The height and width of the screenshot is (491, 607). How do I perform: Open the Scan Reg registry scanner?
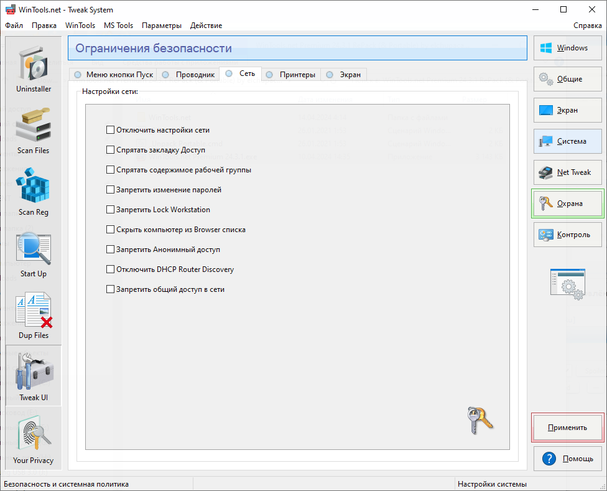(x=34, y=190)
